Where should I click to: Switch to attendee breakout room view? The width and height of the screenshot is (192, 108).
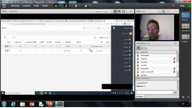point(142,48)
